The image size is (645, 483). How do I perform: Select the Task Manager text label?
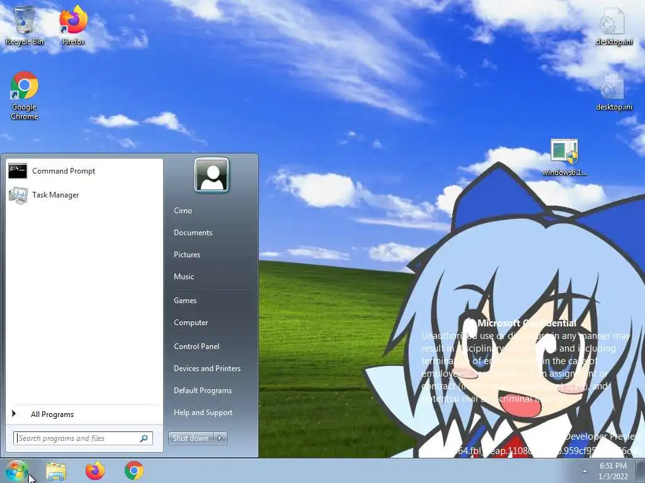coord(55,195)
